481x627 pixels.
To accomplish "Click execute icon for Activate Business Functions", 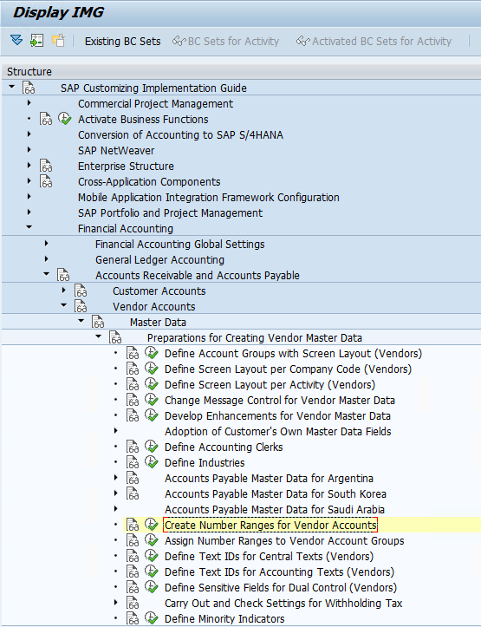I will coord(65,119).
